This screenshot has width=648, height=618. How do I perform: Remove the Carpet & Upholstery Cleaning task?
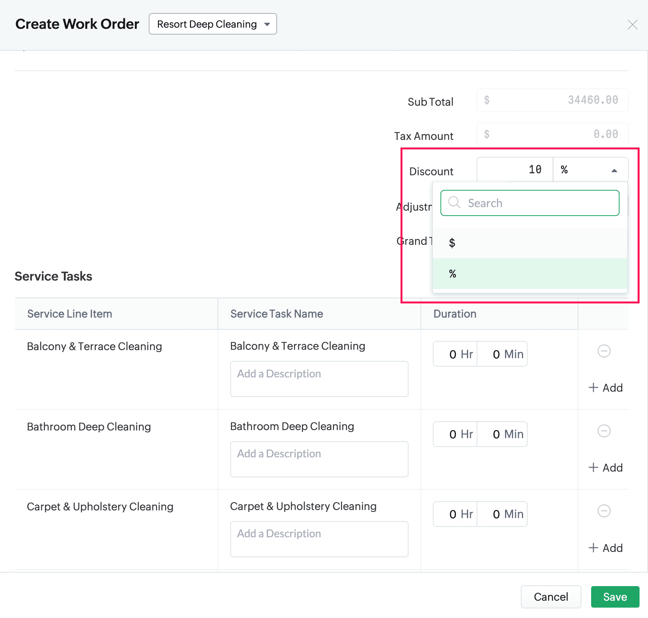pyautogui.click(x=604, y=511)
